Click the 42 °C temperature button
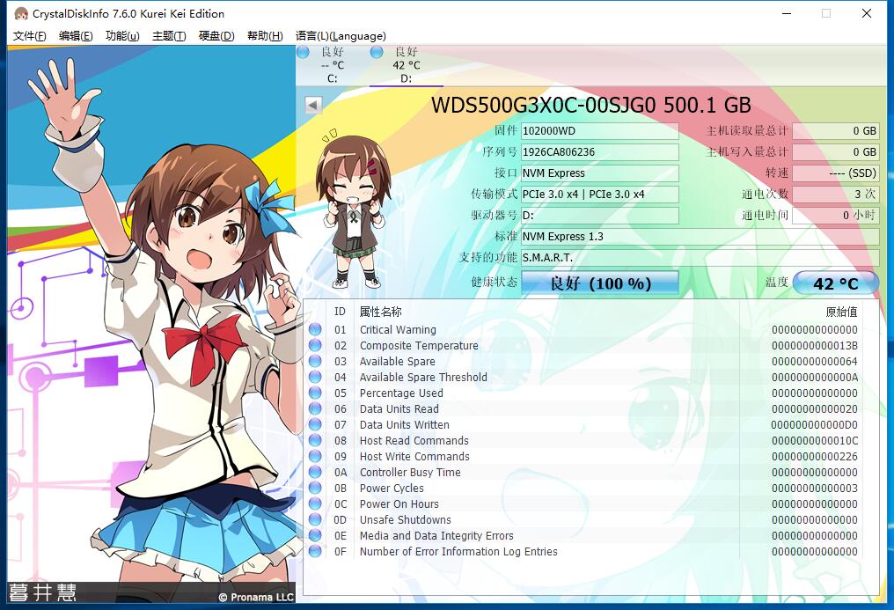The height and width of the screenshot is (610, 894). [x=835, y=283]
